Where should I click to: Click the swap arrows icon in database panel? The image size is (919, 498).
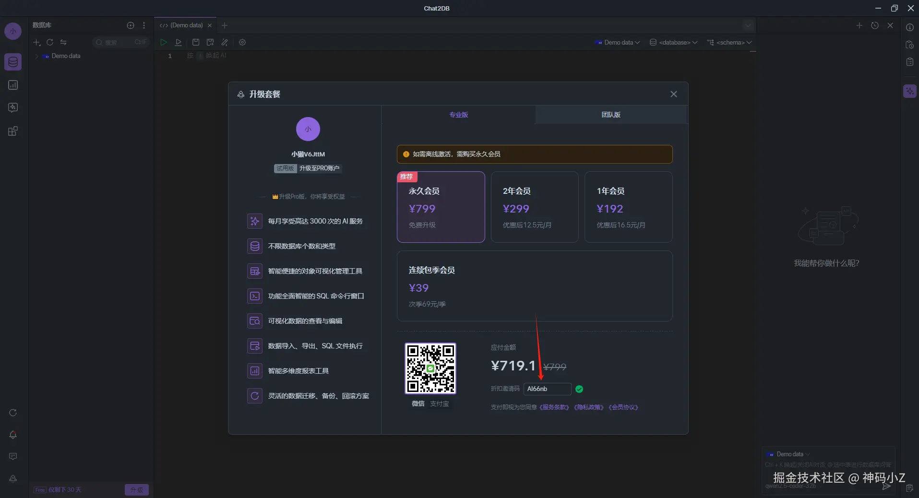coord(63,42)
